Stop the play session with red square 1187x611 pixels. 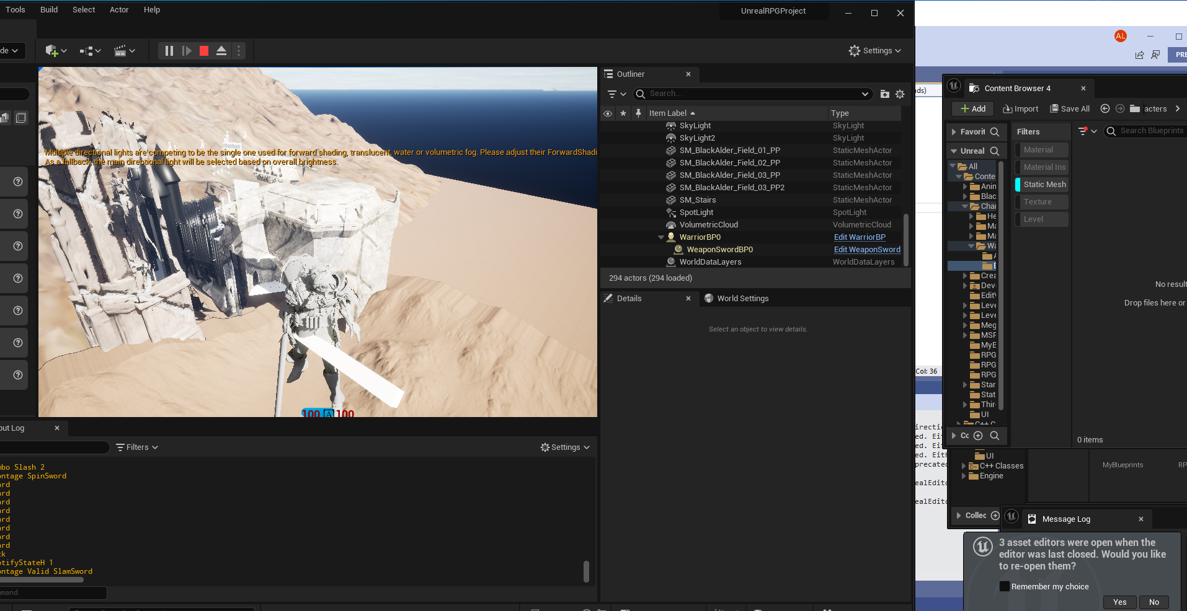(203, 51)
